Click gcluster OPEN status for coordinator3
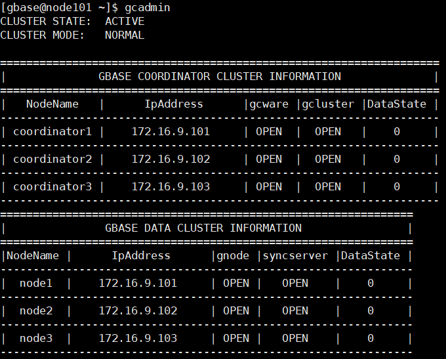The width and height of the screenshot is (446, 359). (x=328, y=187)
